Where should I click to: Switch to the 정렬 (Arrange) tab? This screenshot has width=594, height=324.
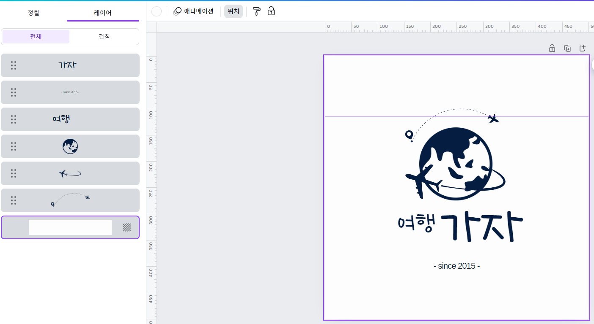[33, 13]
